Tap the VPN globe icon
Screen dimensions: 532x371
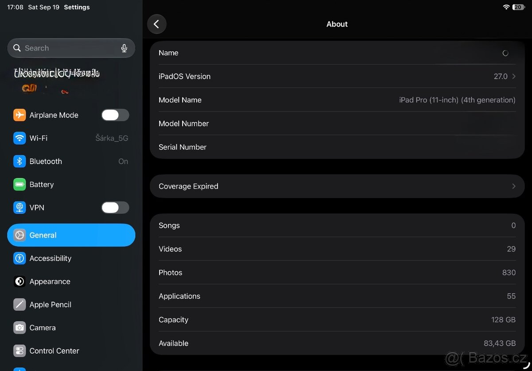[20, 208]
